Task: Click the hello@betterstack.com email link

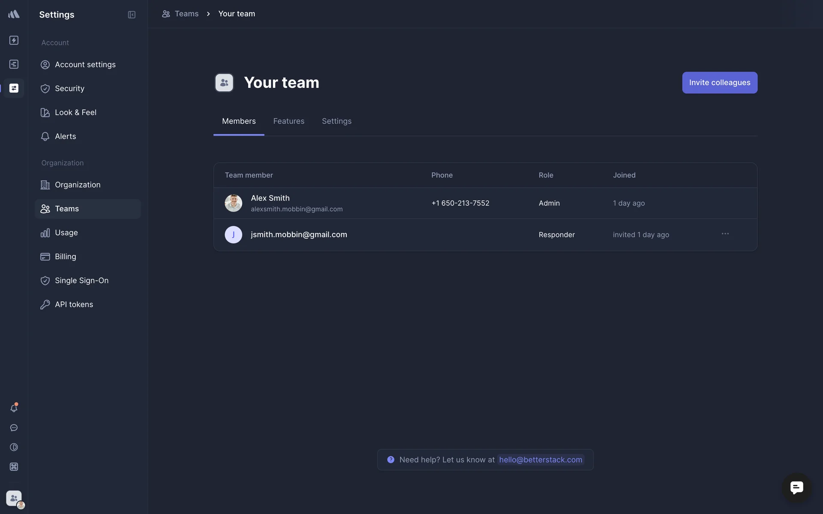Action: [x=540, y=460]
